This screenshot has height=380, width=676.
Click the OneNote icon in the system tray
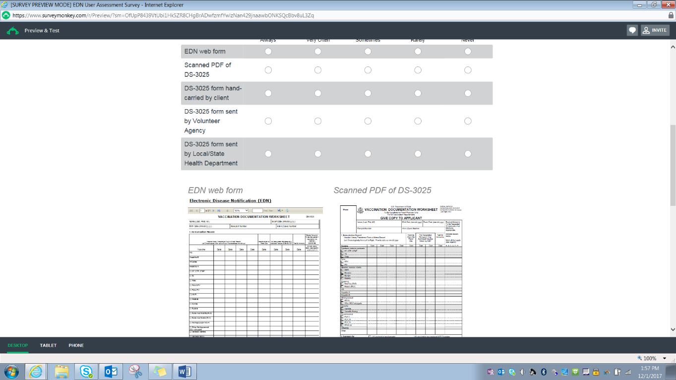click(x=491, y=372)
